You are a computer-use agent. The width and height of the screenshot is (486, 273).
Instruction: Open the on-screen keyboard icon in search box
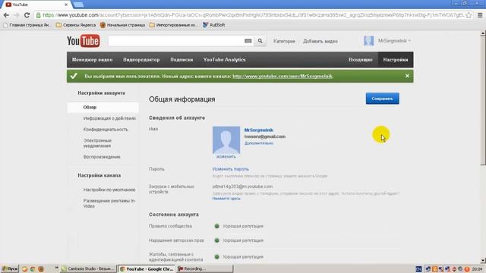click(x=248, y=41)
